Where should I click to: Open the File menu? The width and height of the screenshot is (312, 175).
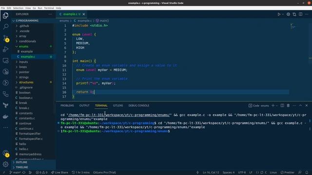click(x=3, y=8)
